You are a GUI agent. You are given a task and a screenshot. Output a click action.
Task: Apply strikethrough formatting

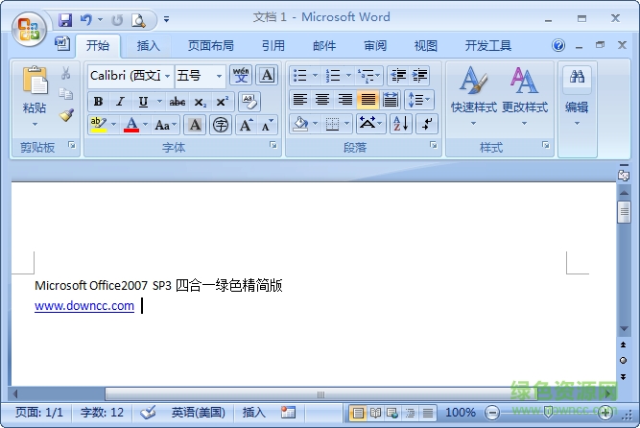point(178,102)
